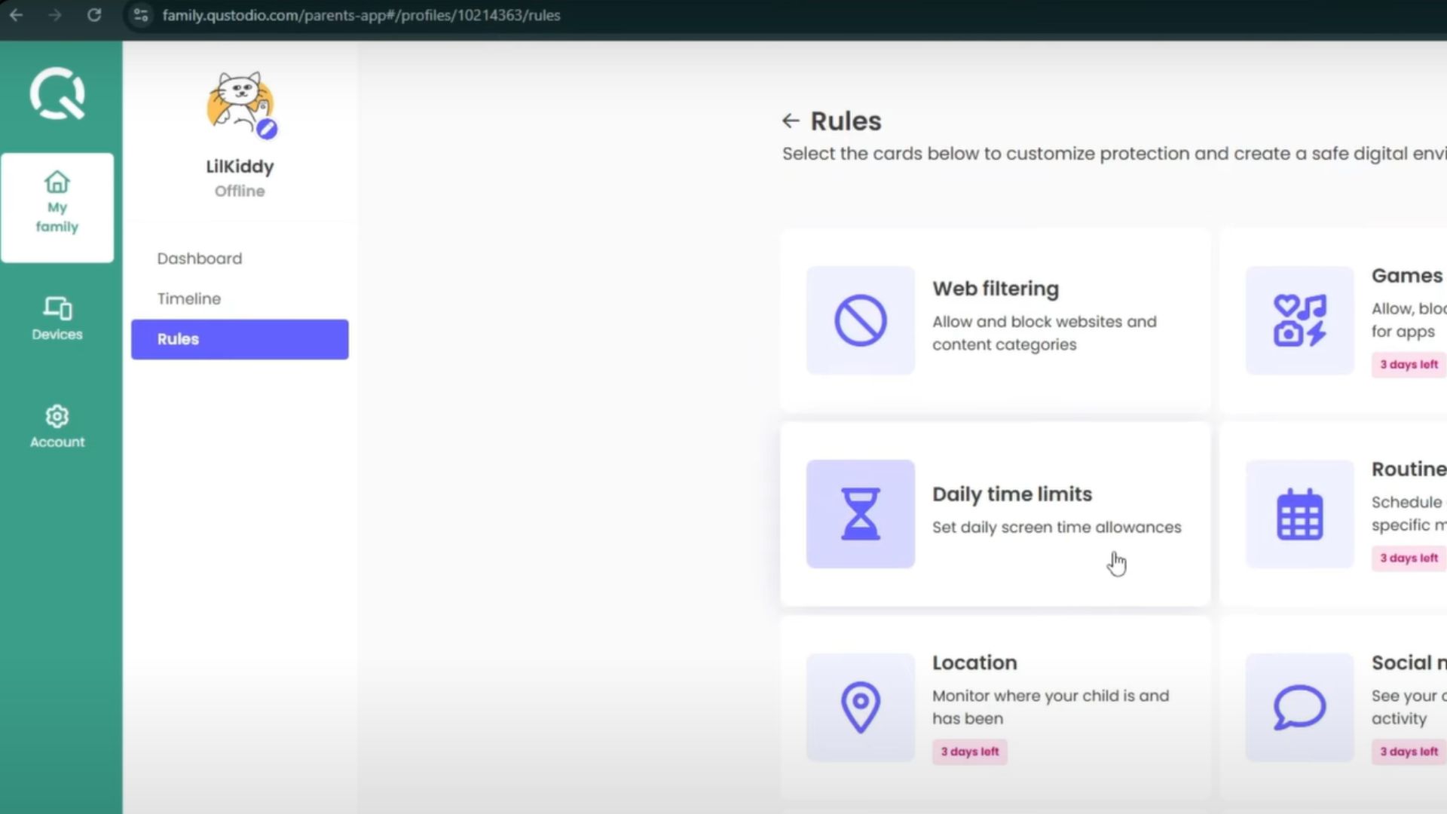Open the Daily time limits card title
The width and height of the screenshot is (1447, 814).
pyautogui.click(x=1011, y=494)
